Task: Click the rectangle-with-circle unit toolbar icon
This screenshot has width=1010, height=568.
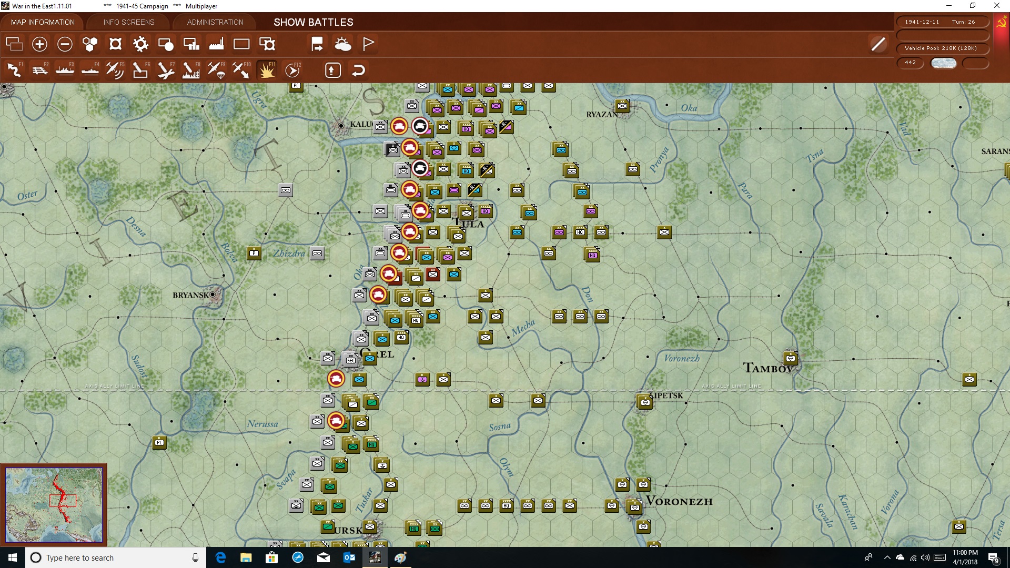Action: [x=166, y=44]
